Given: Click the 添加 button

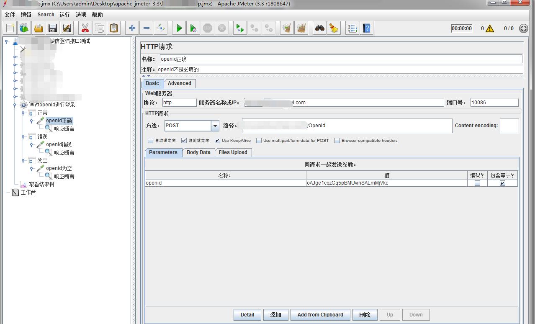Looking at the screenshot, I should coord(275,315).
